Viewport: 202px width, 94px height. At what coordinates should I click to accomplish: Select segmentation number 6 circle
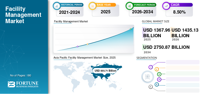[150, 87]
